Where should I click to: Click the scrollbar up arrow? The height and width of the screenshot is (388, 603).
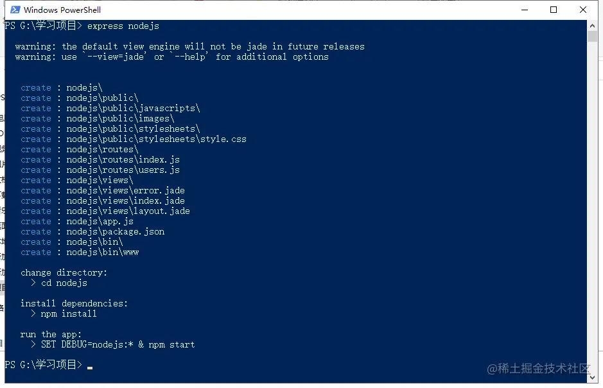(x=592, y=26)
